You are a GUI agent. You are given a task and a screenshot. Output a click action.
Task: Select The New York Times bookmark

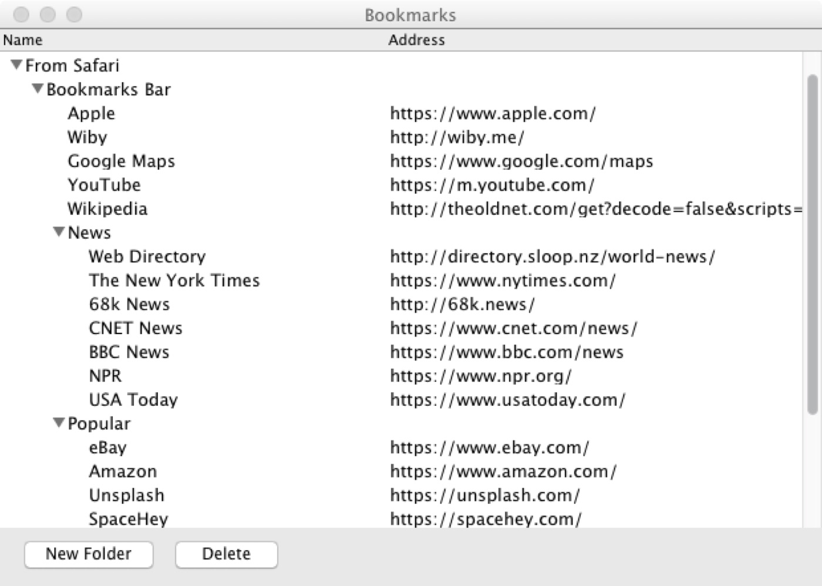(x=174, y=280)
